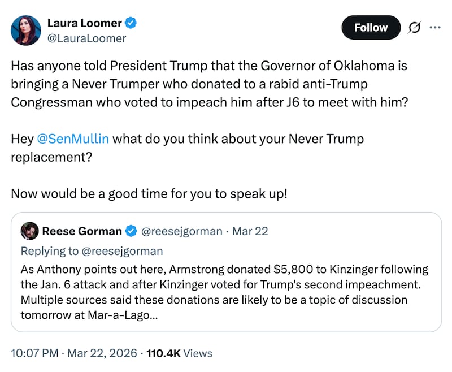Image resolution: width=452 pixels, height=372 pixels.
Task: Follow Laura Loomer
Action: [x=371, y=27]
